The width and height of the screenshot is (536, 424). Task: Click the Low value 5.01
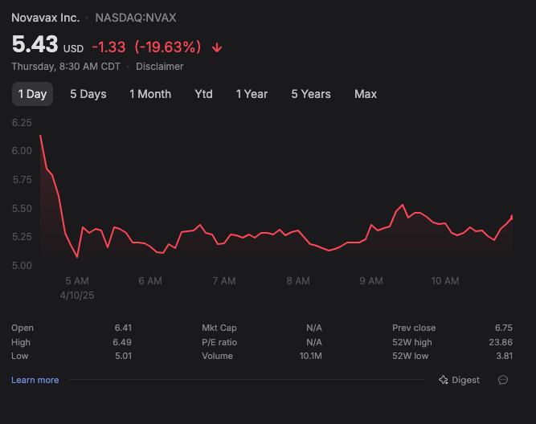(123, 356)
